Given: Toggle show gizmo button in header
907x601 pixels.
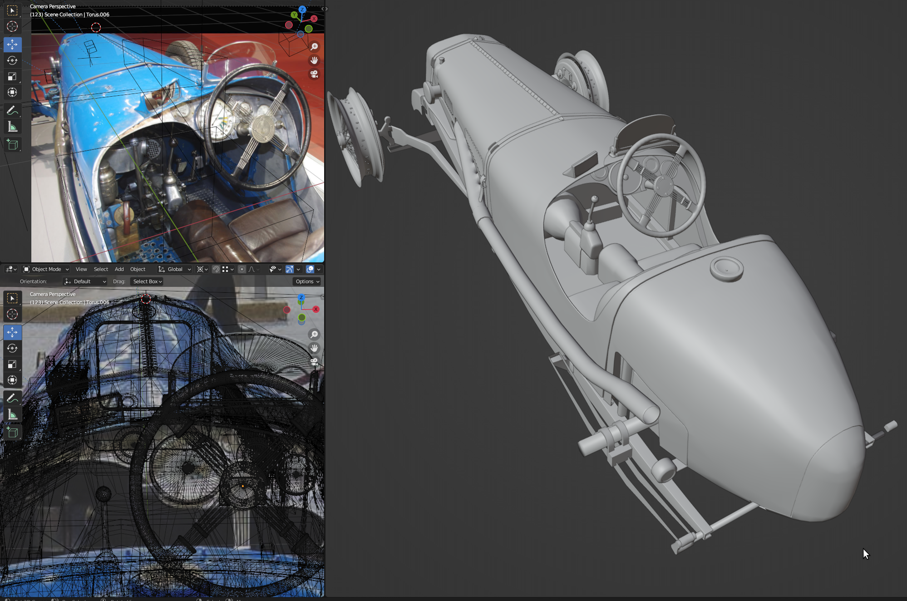Looking at the screenshot, I should (x=289, y=269).
